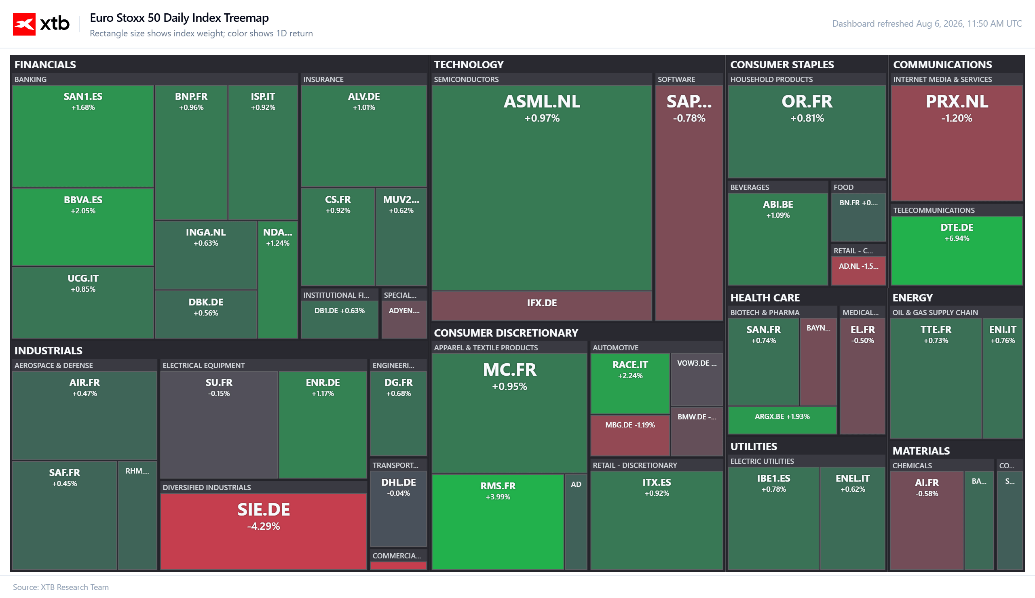Click the Euro Stoxx 50 Daily Index Treemap title
This screenshot has width=1035, height=598.
[x=179, y=18]
